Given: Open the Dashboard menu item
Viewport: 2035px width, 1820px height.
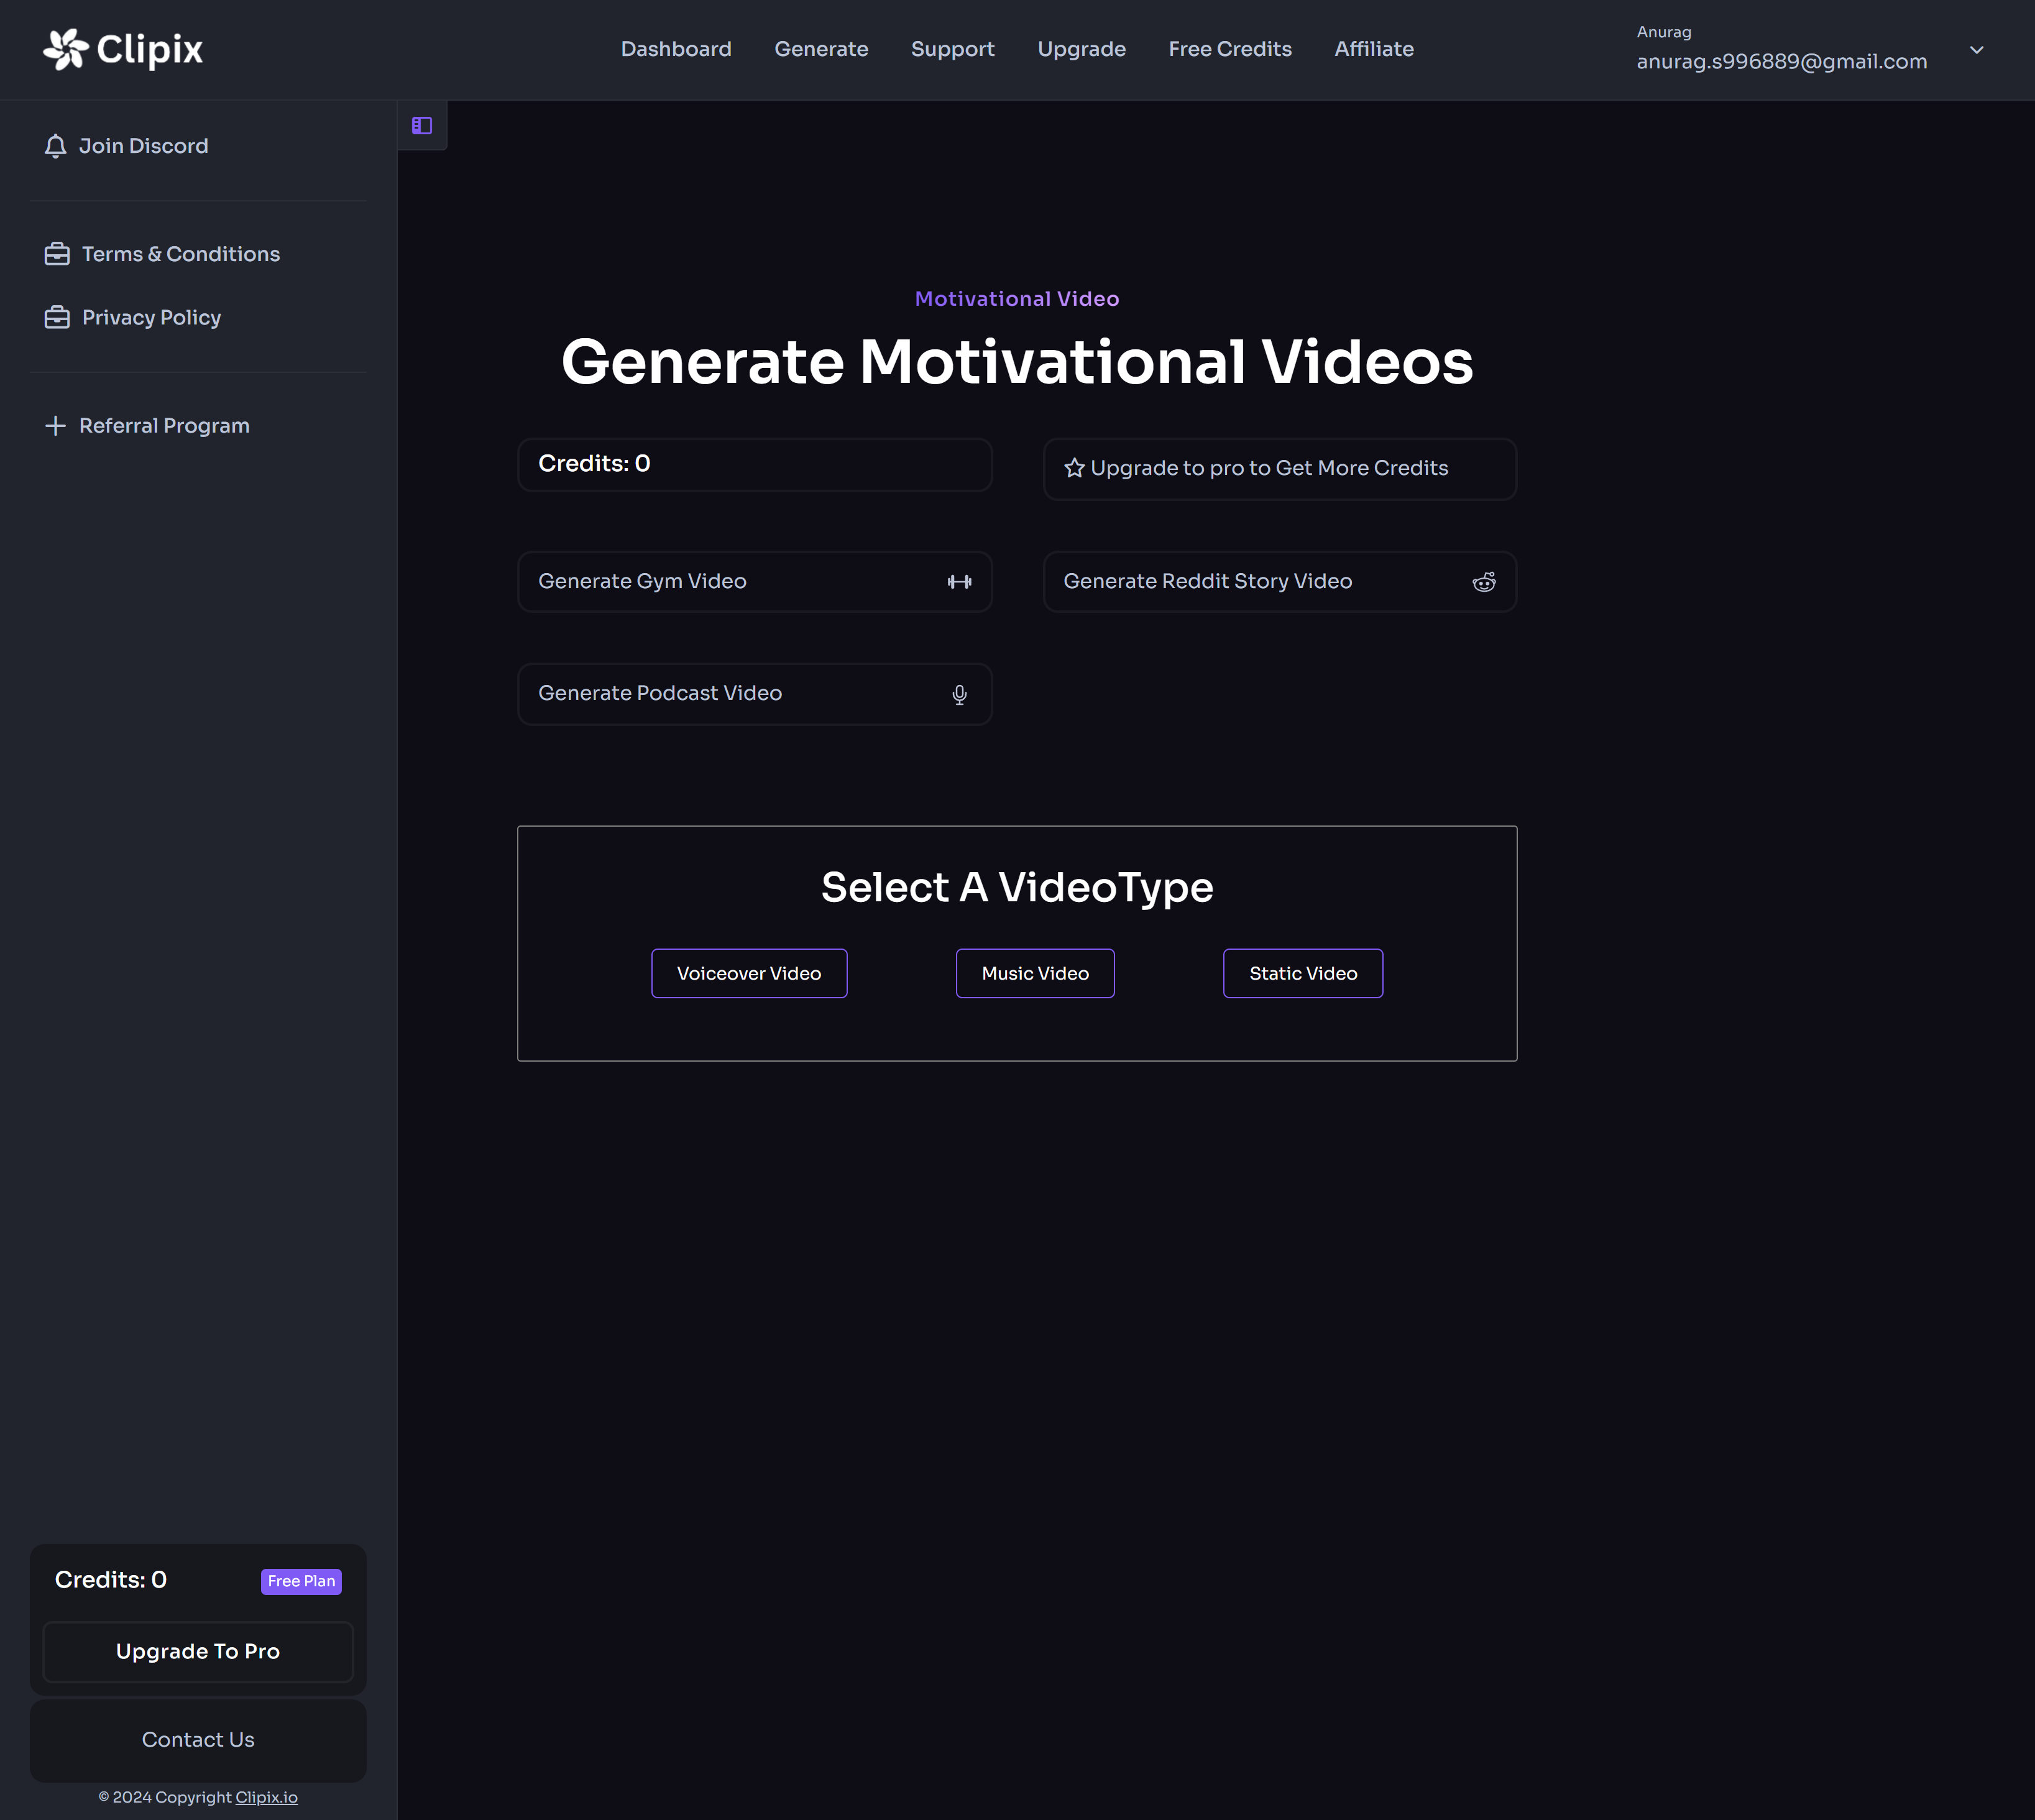Looking at the screenshot, I should (676, 49).
